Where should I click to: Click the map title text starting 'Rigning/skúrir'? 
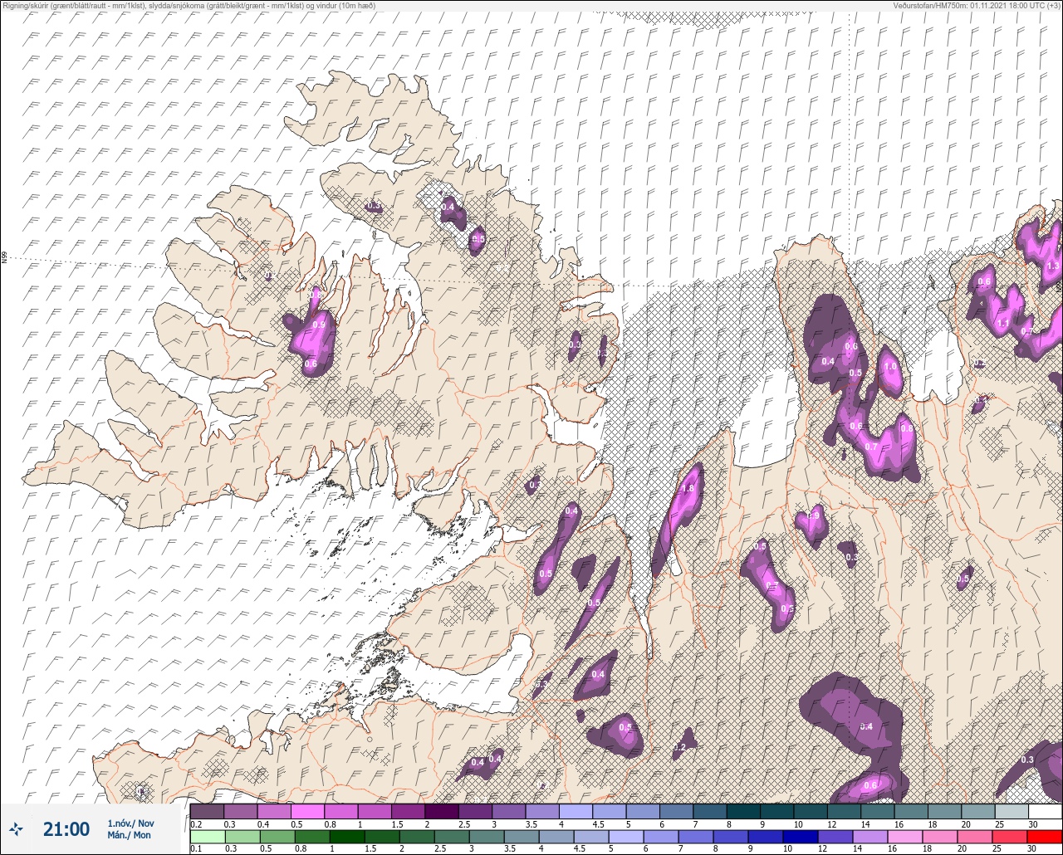[x=189, y=5]
